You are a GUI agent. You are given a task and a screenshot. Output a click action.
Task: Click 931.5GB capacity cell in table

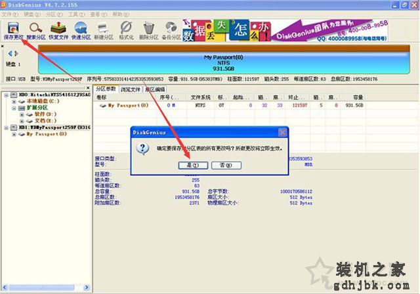(x=354, y=105)
